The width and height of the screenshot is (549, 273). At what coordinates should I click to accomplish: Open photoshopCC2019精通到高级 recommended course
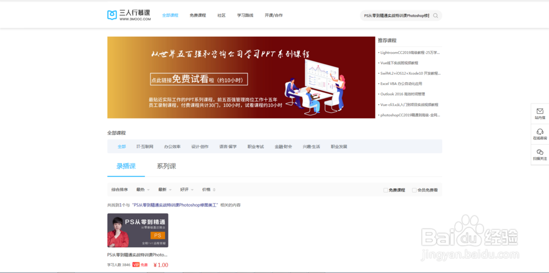point(410,115)
